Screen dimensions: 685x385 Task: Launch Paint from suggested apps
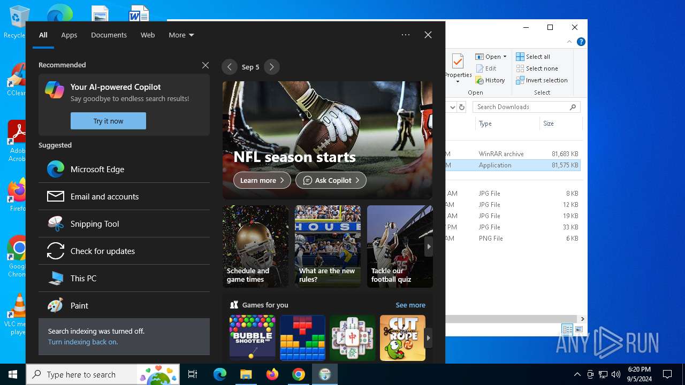click(x=124, y=305)
